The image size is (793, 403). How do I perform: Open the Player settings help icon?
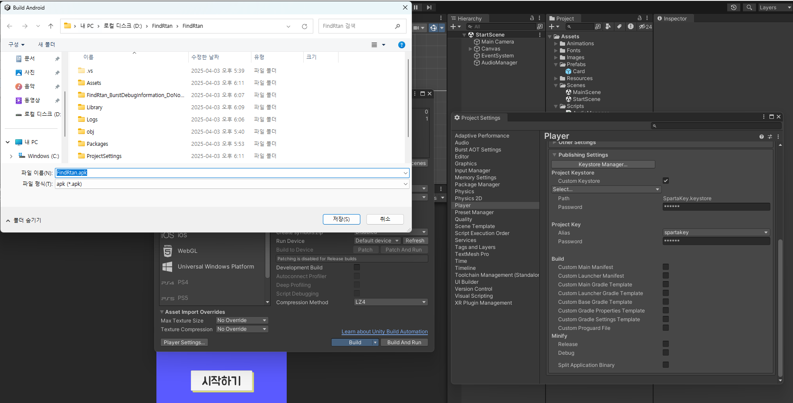pyautogui.click(x=762, y=137)
